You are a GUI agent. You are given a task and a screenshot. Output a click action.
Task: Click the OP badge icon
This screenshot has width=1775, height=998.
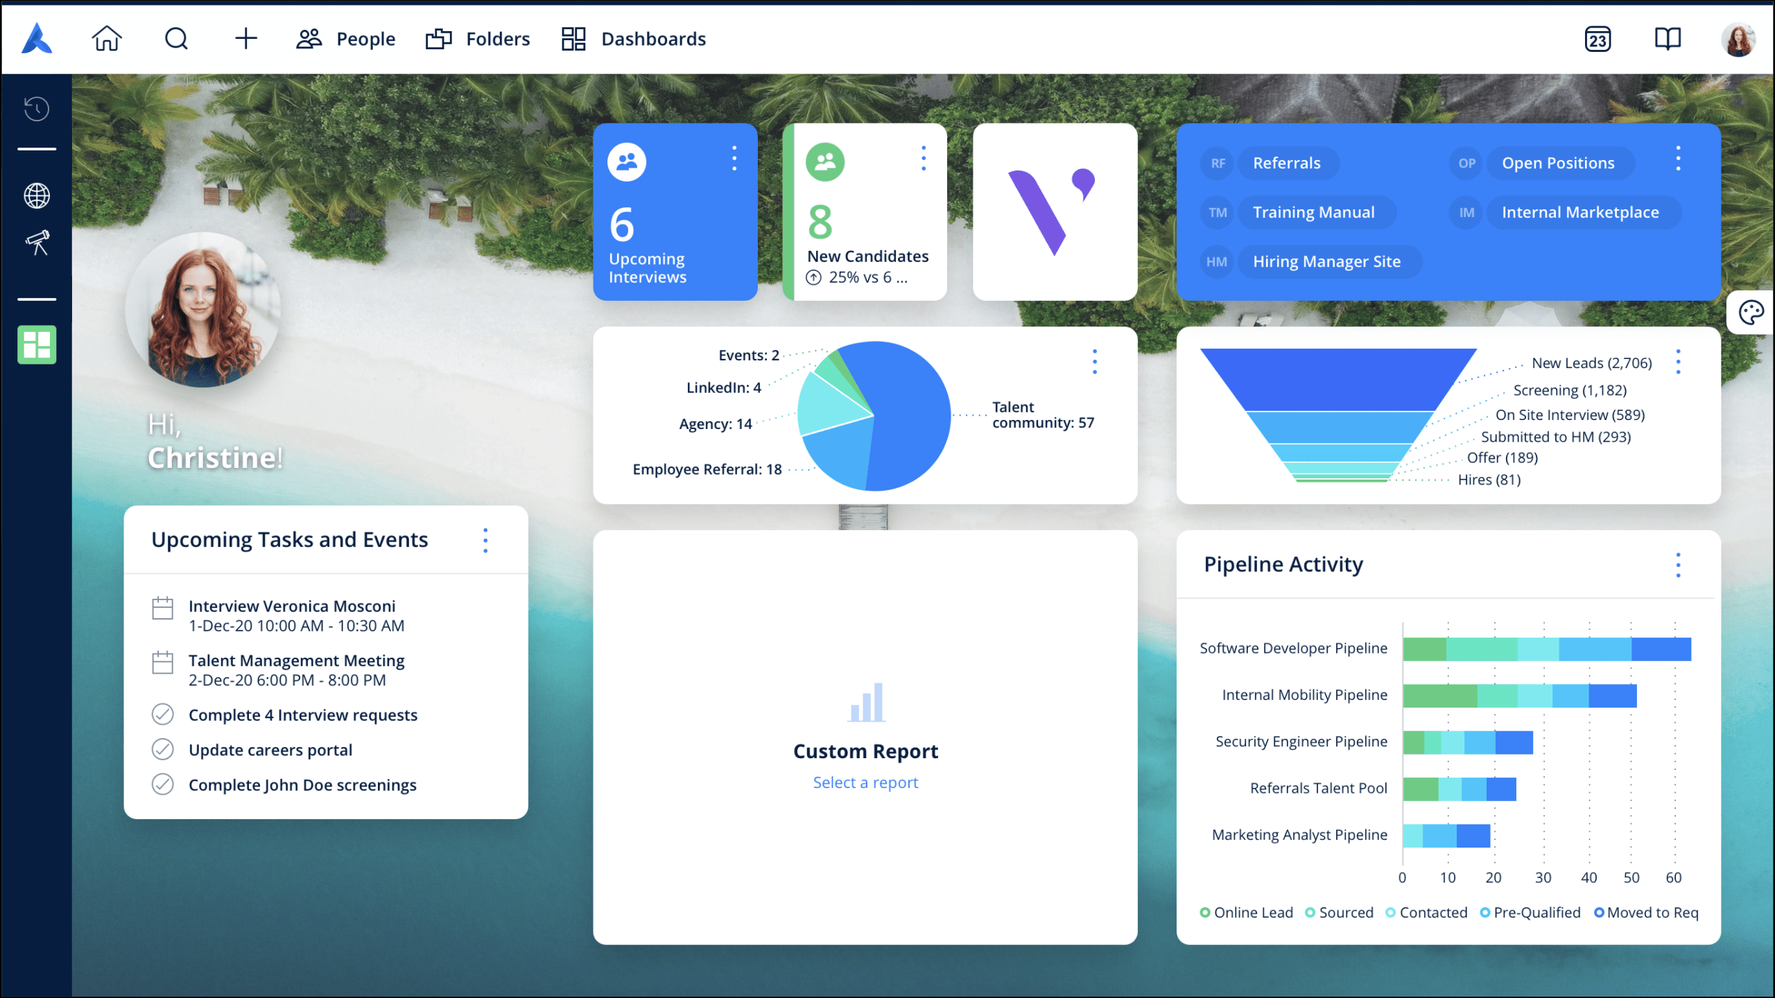coord(1466,164)
